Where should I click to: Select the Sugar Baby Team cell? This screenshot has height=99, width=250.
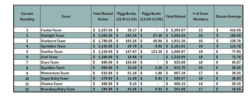66,79
